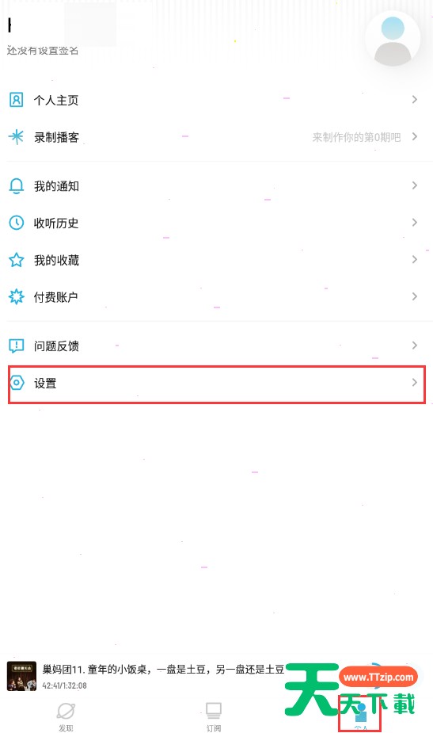Switch to the 发现 bottom tab

pyautogui.click(x=66, y=716)
